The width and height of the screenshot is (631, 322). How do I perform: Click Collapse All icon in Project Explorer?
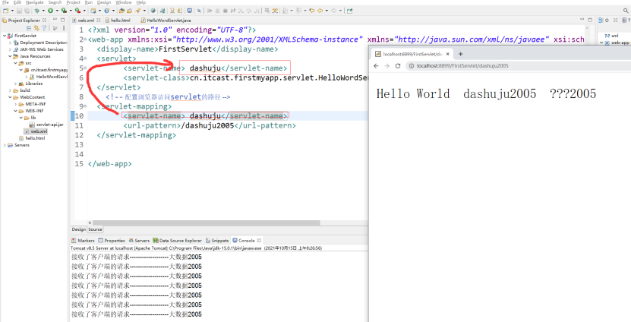[29, 28]
